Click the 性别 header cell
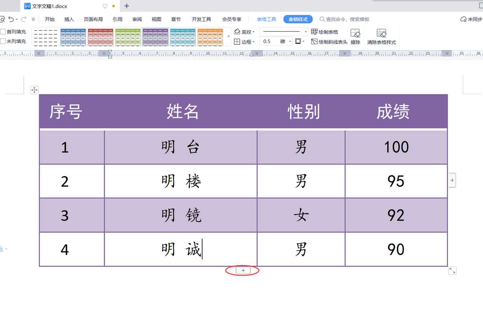 pos(301,112)
